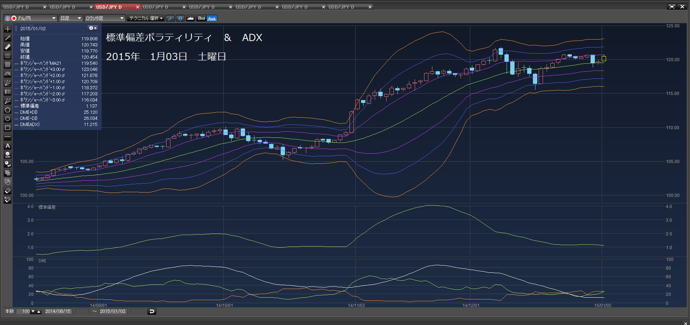This screenshot has width=690, height=325.
Task: Click the blue pencil settings icon
Action: 170,18
